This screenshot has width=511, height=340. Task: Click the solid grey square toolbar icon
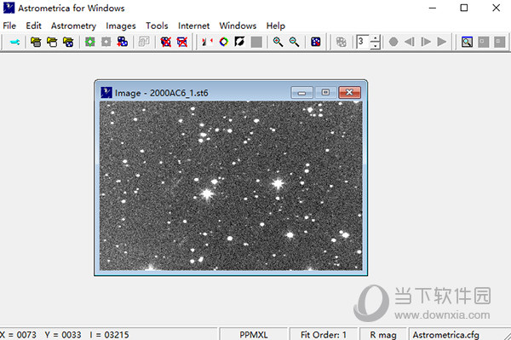coord(256,42)
